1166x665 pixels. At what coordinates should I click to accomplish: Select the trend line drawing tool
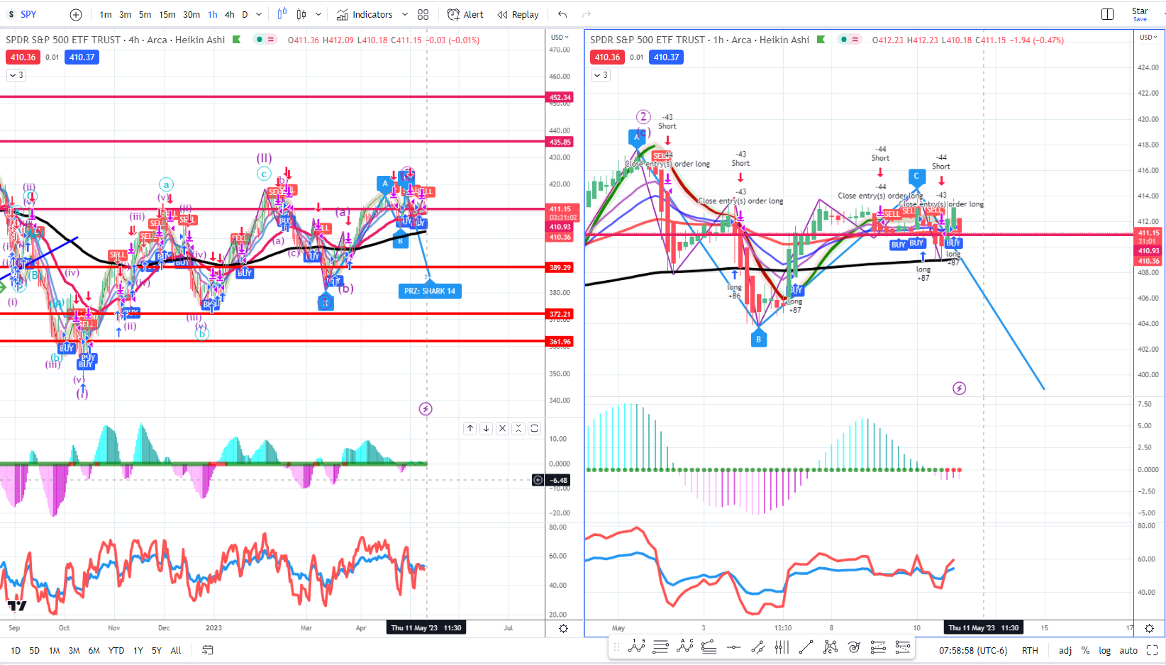(x=806, y=647)
